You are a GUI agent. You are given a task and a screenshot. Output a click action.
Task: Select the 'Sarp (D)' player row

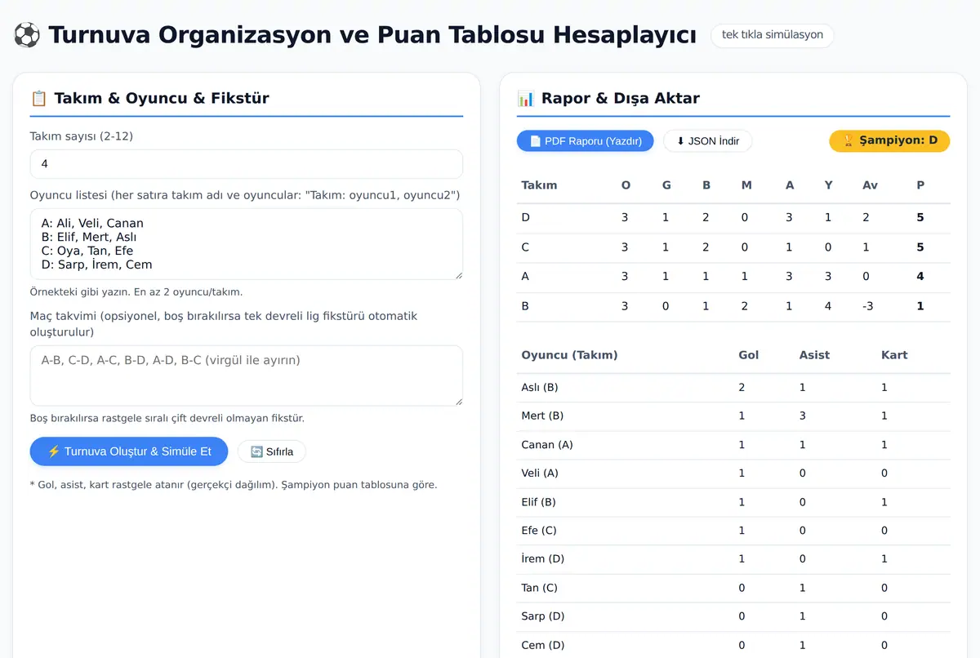(733, 616)
